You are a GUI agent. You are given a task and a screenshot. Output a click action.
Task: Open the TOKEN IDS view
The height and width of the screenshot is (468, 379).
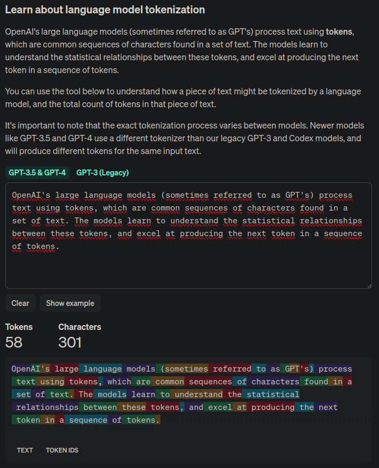coord(62,450)
